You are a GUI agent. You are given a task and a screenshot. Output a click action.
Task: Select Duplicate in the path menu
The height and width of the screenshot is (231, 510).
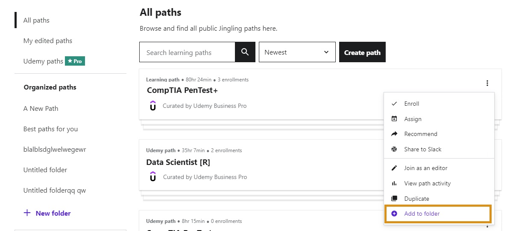point(416,199)
